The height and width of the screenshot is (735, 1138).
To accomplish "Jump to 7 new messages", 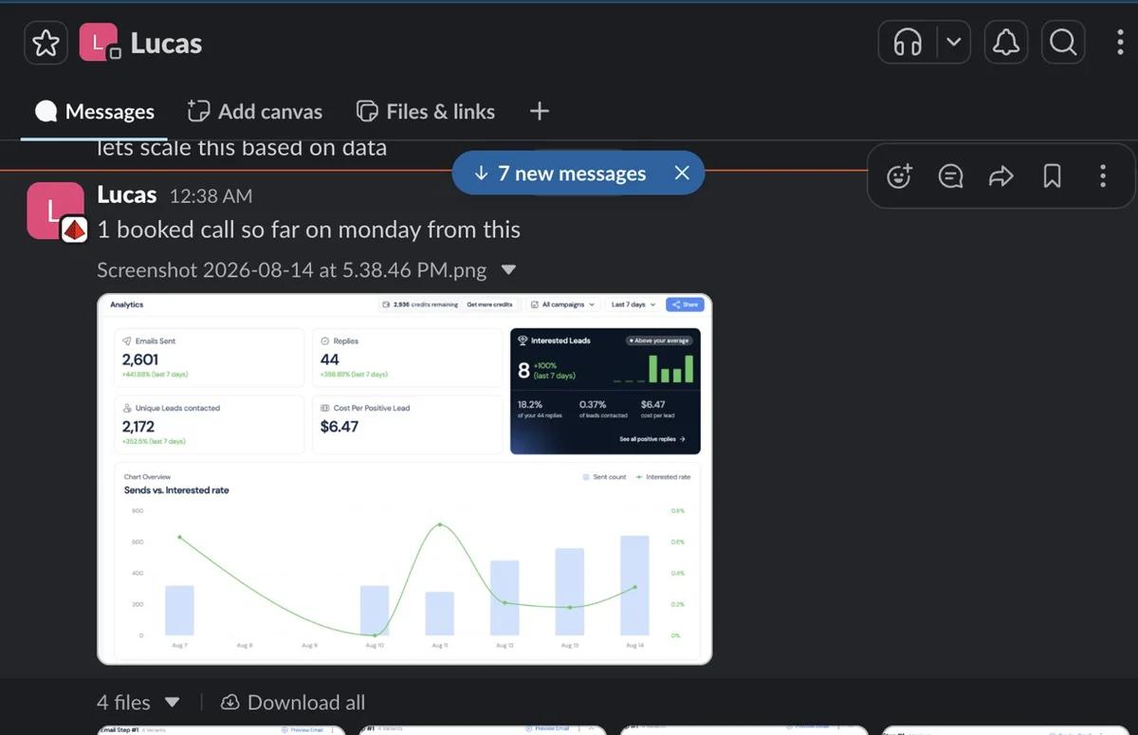I will point(560,174).
